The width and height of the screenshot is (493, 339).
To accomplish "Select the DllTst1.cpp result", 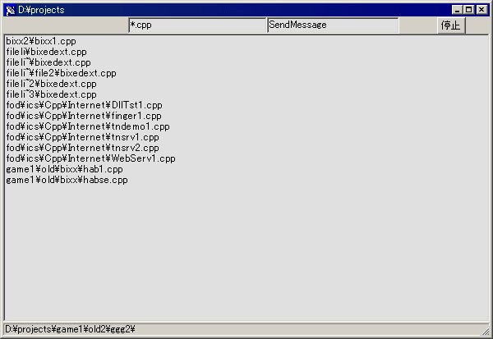I will 84,105.
